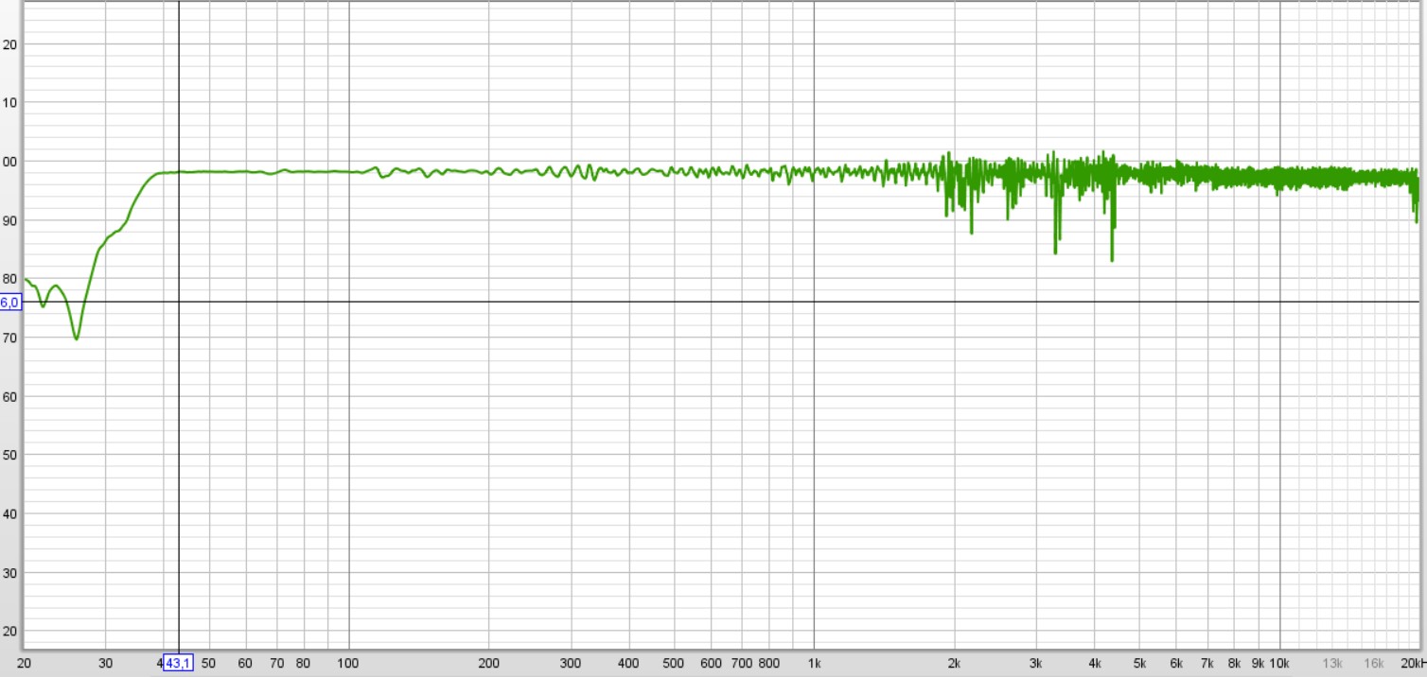
Task: Click the 10k frequency axis label
Action: click(1279, 664)
